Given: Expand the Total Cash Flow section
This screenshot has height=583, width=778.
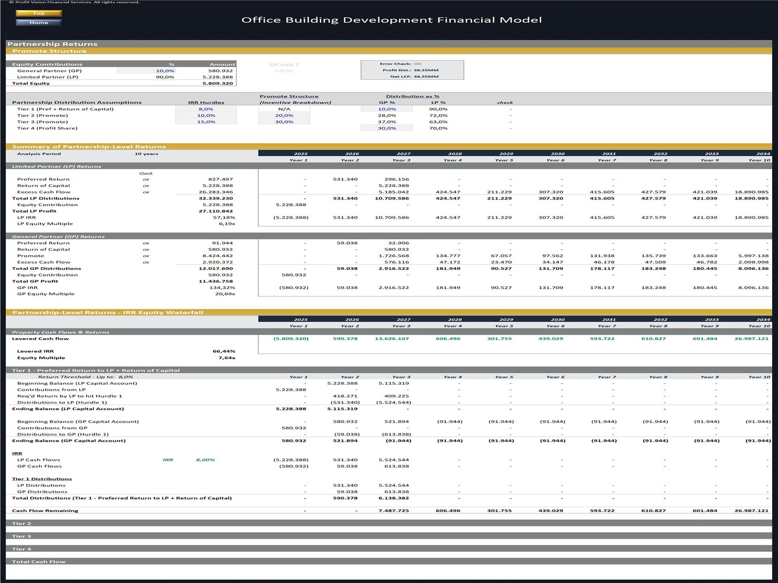Looking at the screenshot, I should [x=39, y=562].
